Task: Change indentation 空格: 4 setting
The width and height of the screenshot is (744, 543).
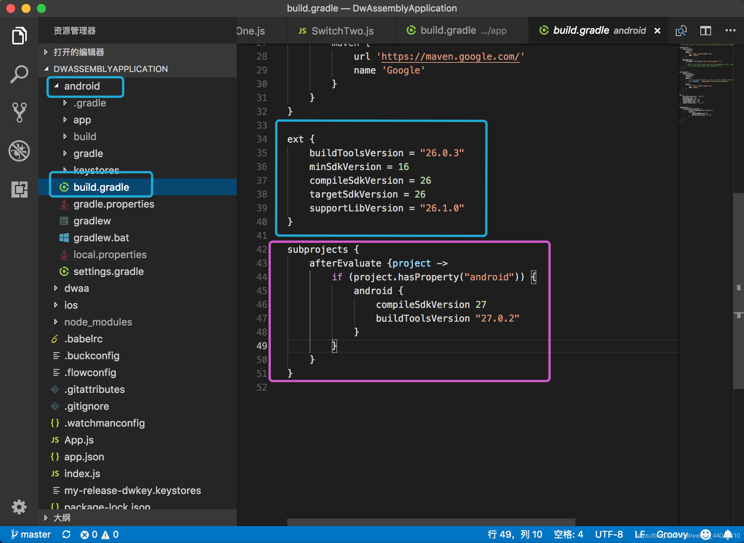Action: (x=569, y=535)
